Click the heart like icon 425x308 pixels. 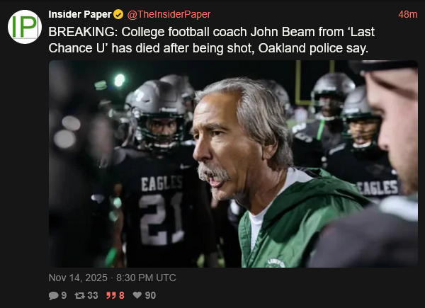[137, 296]
